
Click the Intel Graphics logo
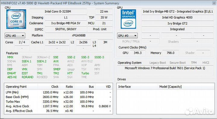(x=128, y=19)
